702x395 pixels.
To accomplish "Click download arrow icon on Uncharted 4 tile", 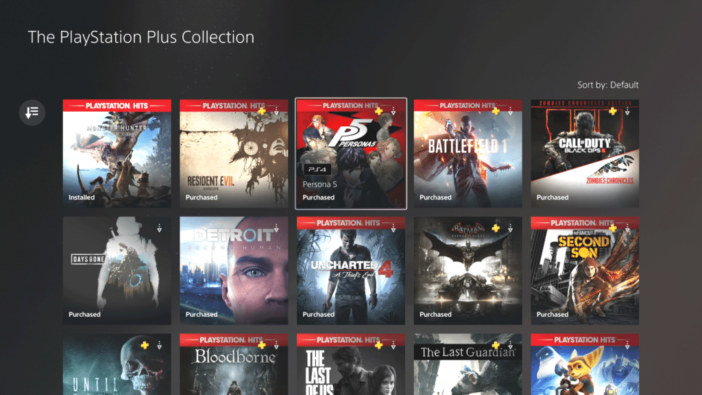I will click(393, 228).
